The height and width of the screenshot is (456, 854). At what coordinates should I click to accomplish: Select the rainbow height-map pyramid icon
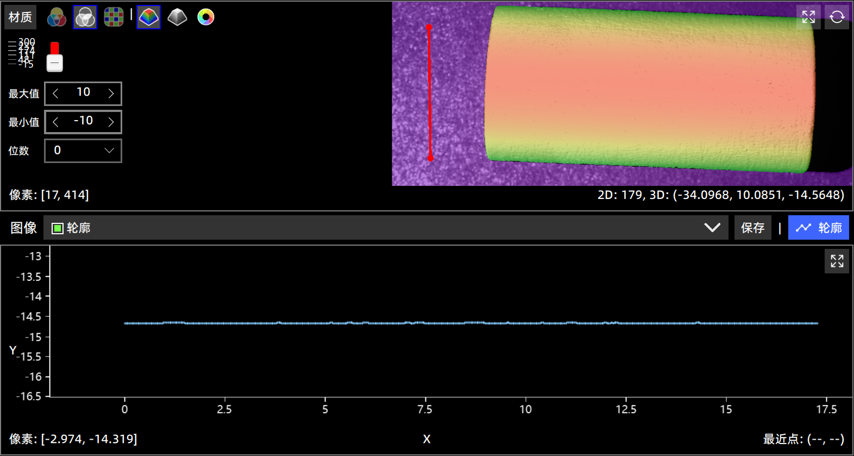click(x=149, y=17)
